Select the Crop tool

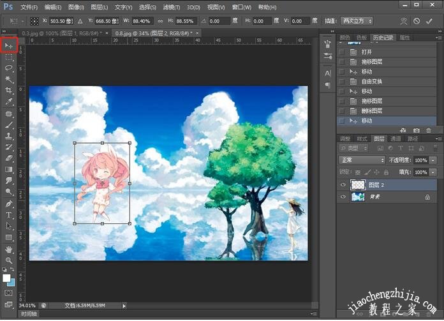[x=9, y=91]
